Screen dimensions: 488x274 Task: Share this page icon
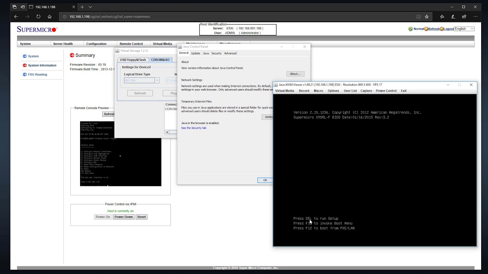point(464,17)
